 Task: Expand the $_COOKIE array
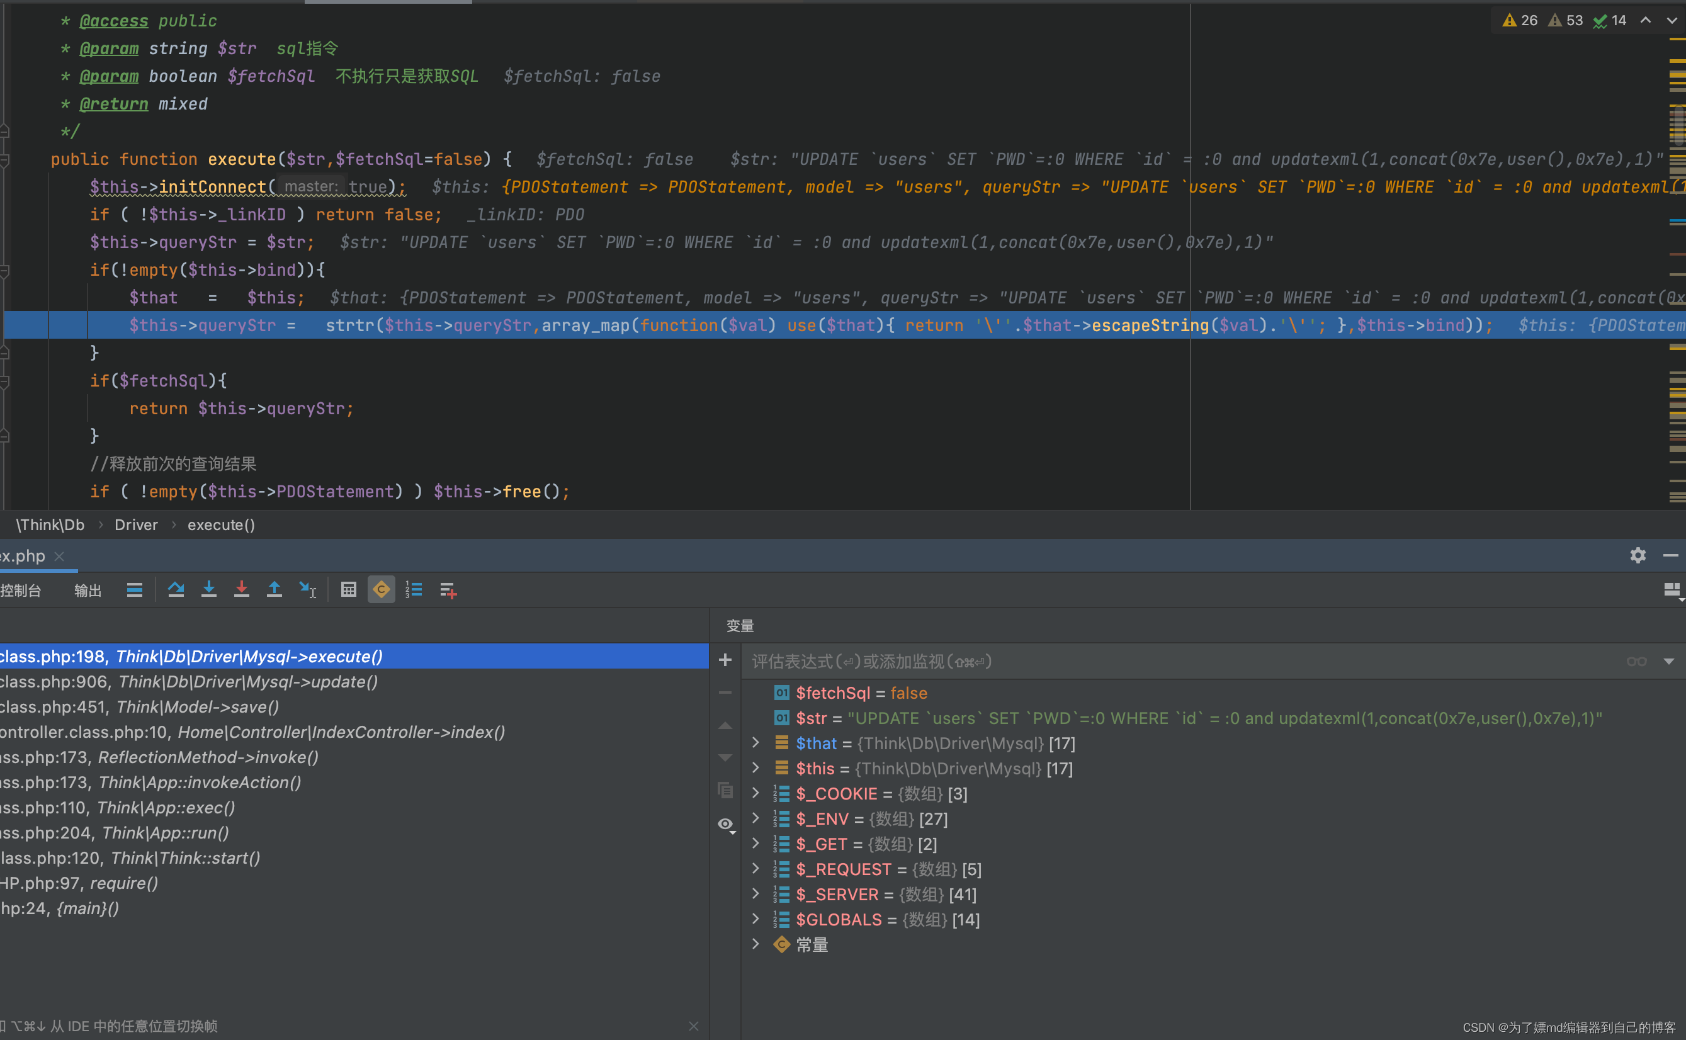(x=755, y=793)
